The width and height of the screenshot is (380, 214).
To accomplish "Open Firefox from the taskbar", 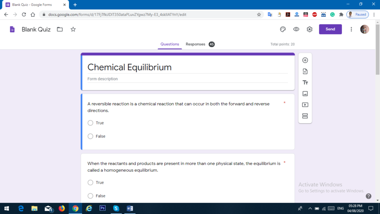I will (x=62, y=208).
